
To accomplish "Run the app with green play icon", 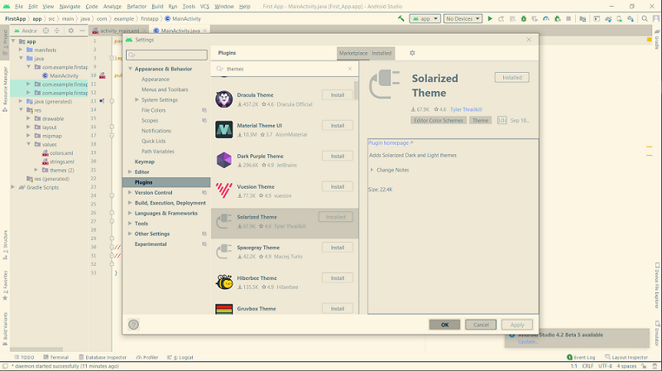I will point(490,18).
